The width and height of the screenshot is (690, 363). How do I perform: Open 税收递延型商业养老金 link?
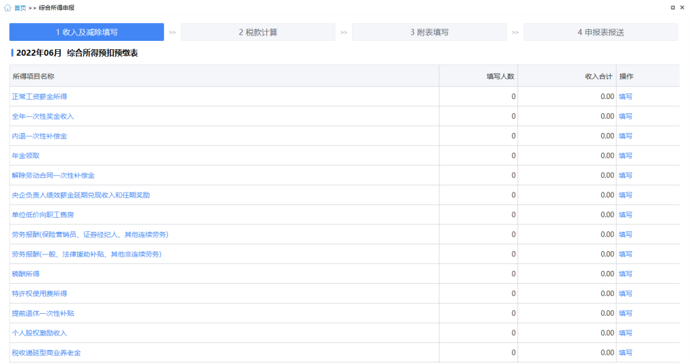coord(47,353)
